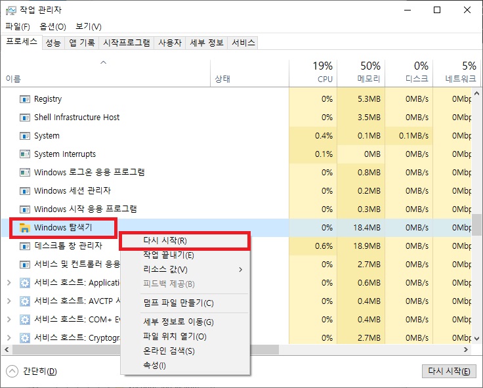Choose 작업 끝내기(E) in context menu
The image size is (483, 388).
184,255
